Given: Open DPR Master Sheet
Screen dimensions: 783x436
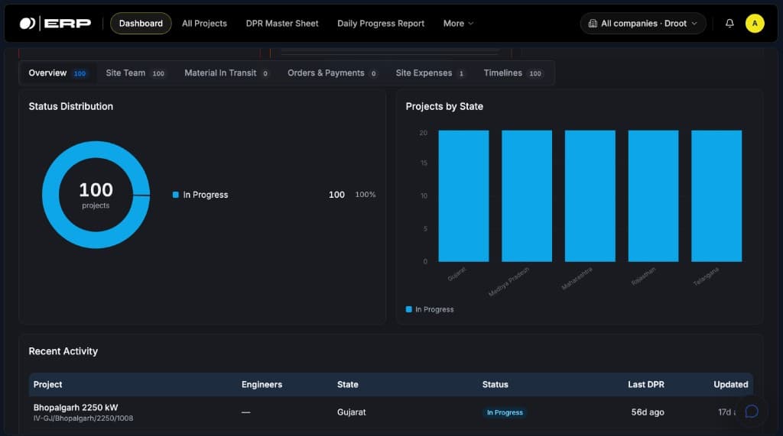Looking at the screenshot, I should tap(281, 24).
